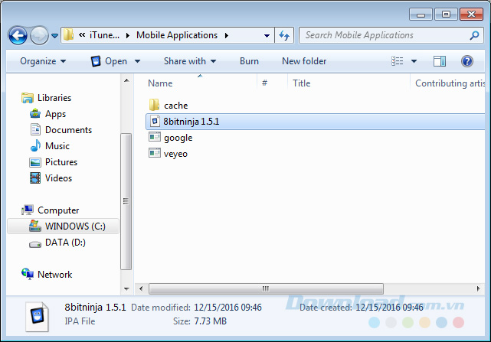
Task: Click the Pictures library icon
Action: point(35,162)
